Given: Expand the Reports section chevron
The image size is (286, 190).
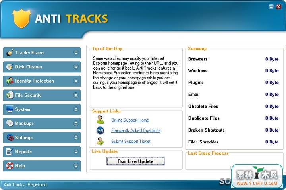Looking at the screenshot, I should pyautogui.click(x=76, y=151).
